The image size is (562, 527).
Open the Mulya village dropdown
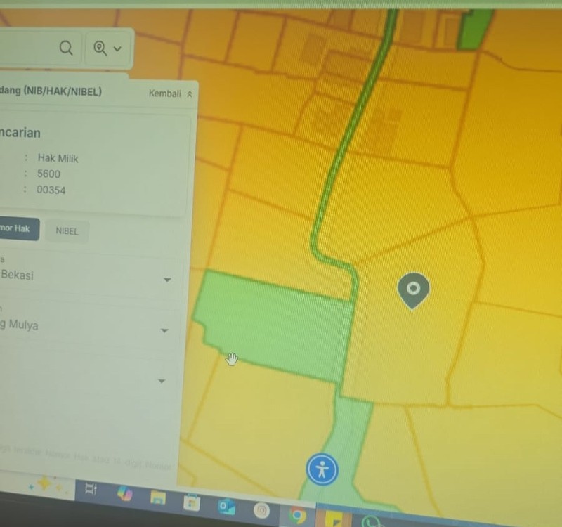pyautogui.click(x=164, y=330)
